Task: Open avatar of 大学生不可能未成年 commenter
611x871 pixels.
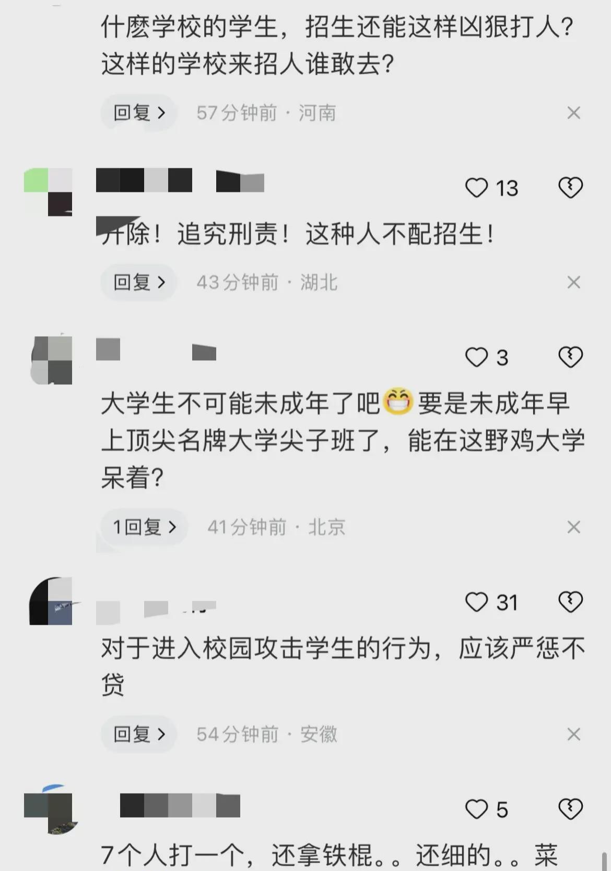Action: click(51, 360)
